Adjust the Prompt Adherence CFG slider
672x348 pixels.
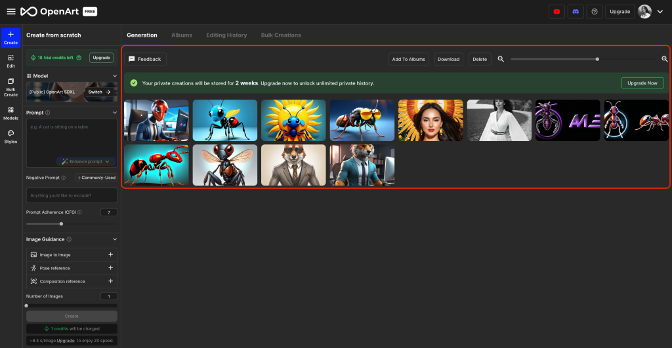pos(44,223)
